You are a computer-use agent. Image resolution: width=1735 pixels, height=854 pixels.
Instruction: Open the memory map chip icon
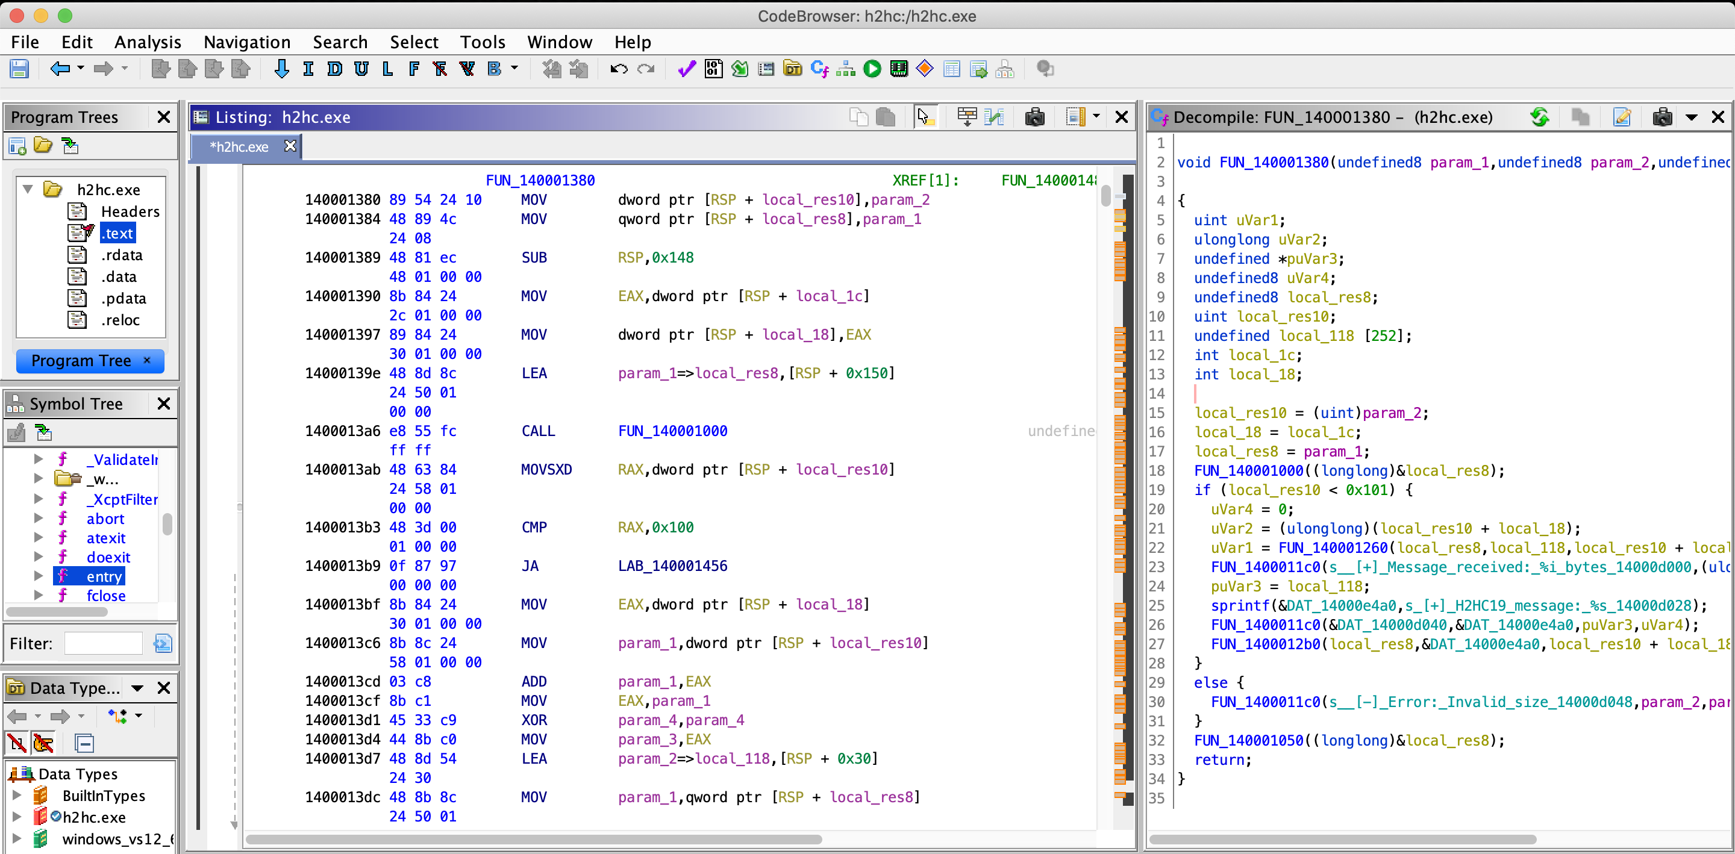pos(898,69)
